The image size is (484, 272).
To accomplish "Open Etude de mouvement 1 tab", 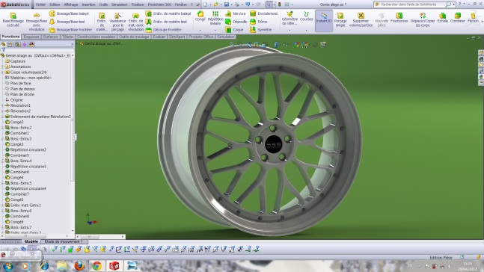I will pos(64,241).
